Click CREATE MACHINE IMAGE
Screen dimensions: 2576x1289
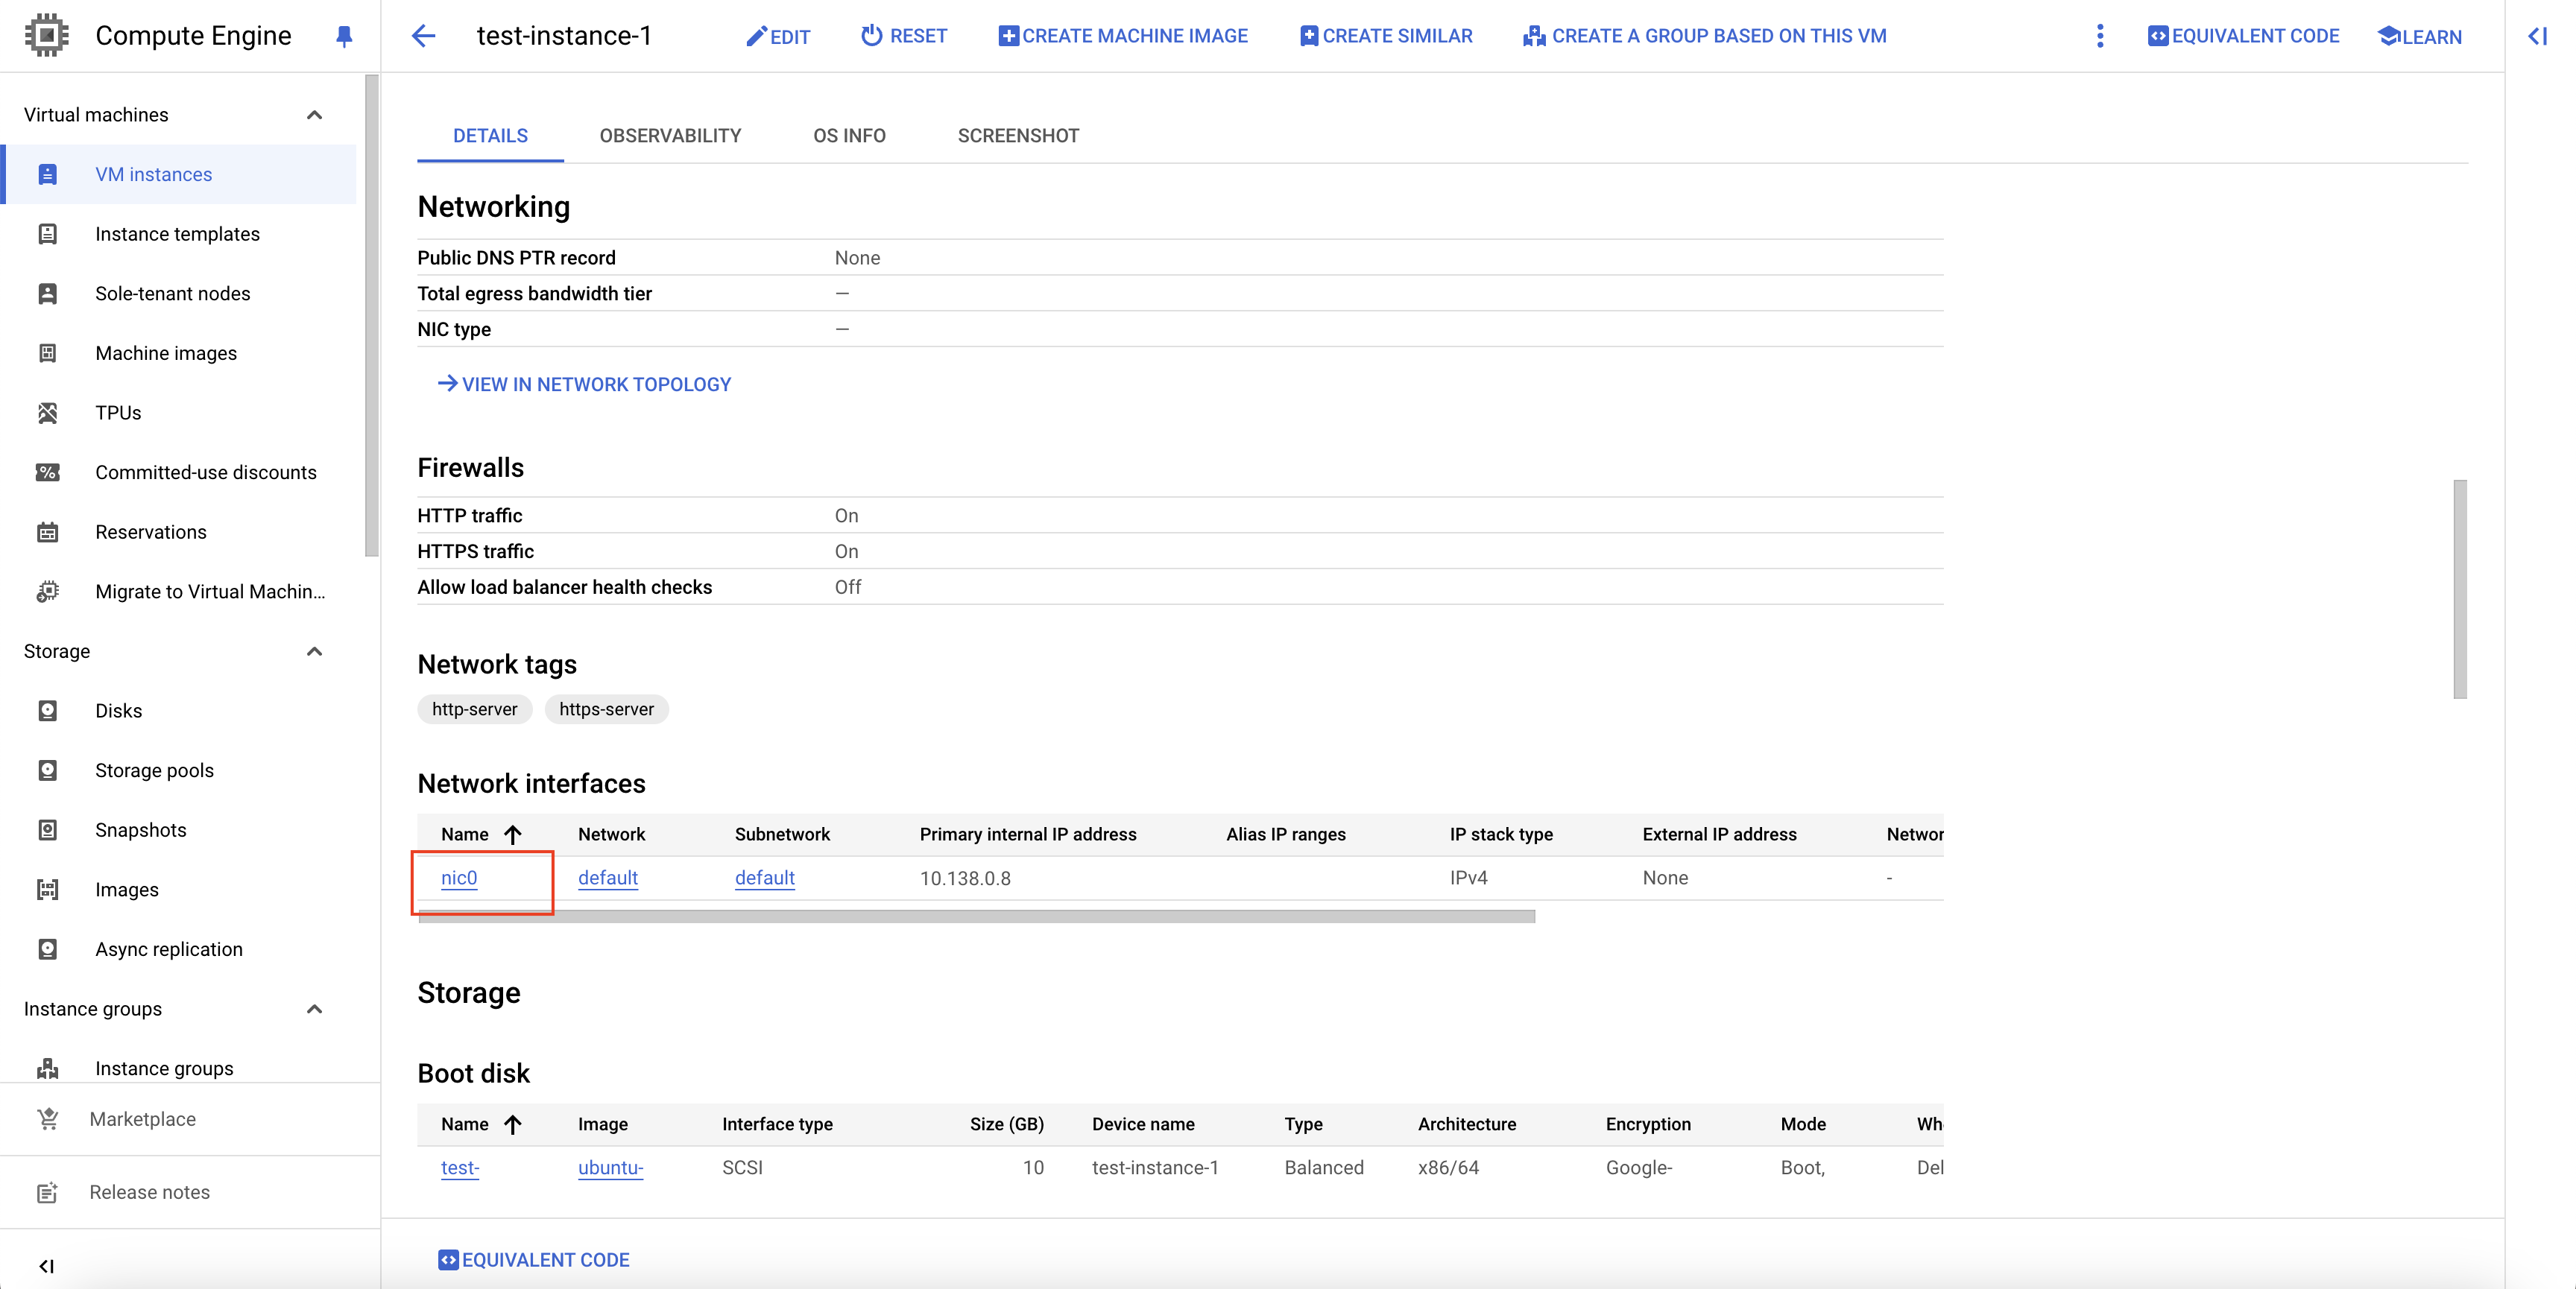(1123, 36)
